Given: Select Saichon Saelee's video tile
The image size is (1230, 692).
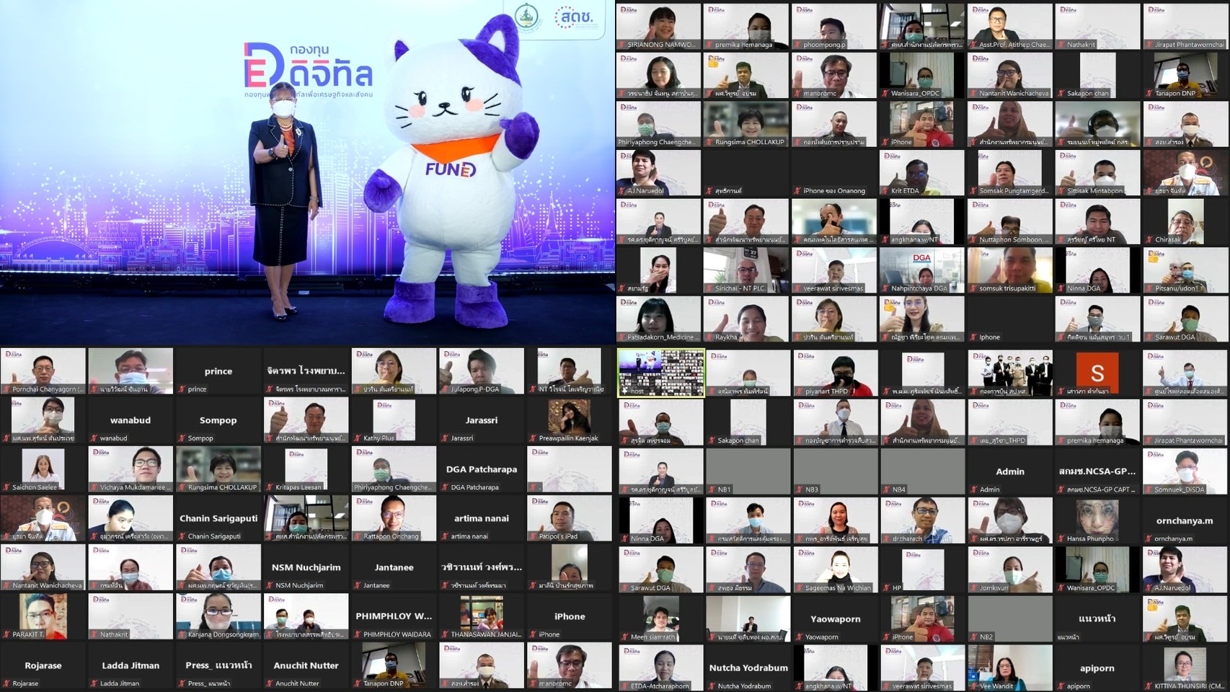Looking at the screenshot, I should 43,469.
